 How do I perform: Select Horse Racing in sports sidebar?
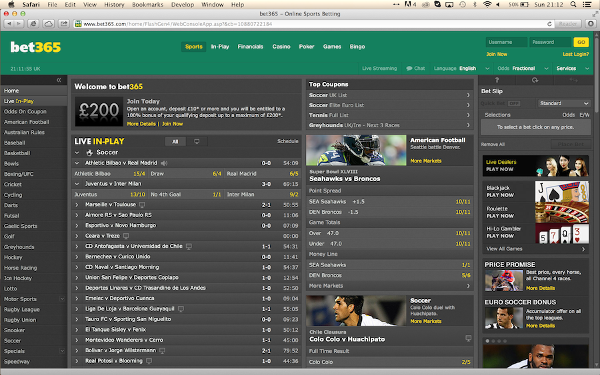coord(33,268)
